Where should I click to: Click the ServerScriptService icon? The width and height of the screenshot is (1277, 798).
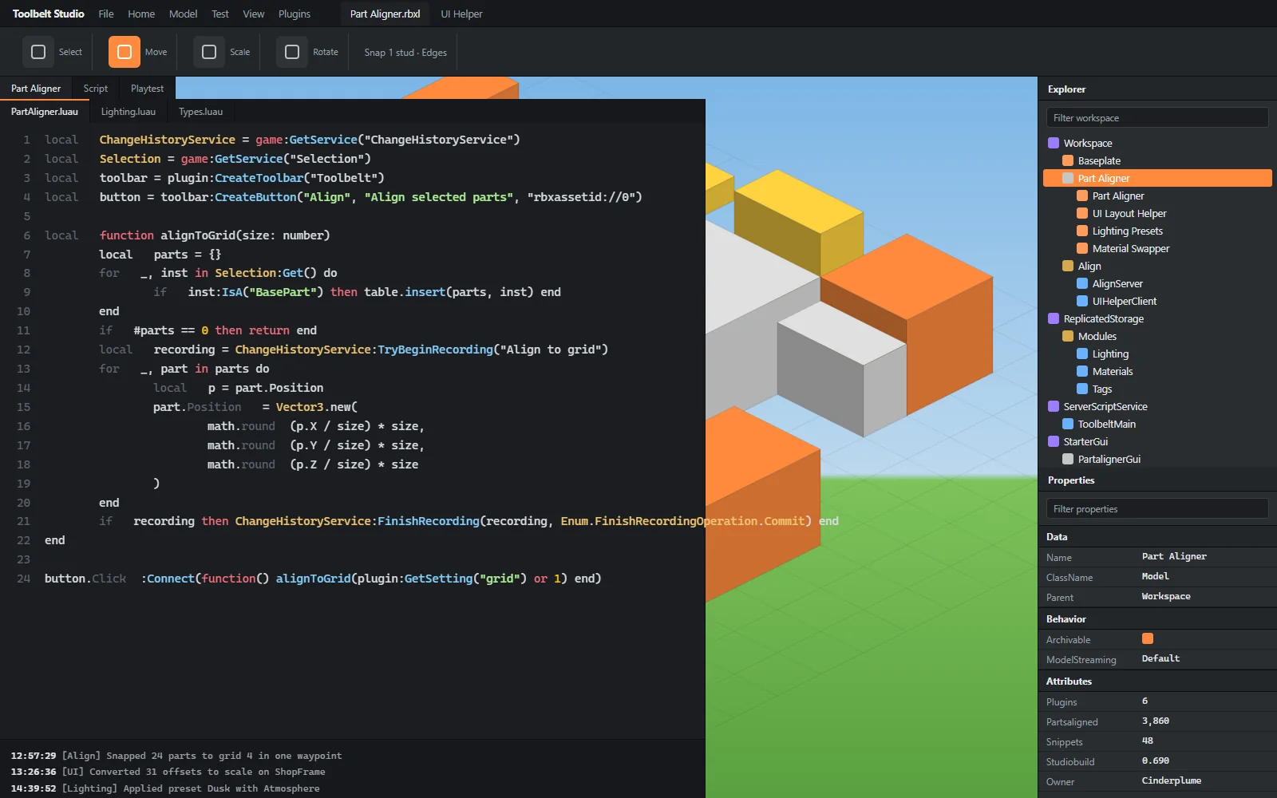pos(1054,406)
